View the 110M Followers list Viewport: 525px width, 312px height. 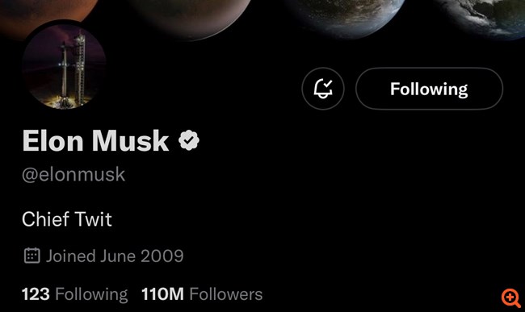point(202,294)
